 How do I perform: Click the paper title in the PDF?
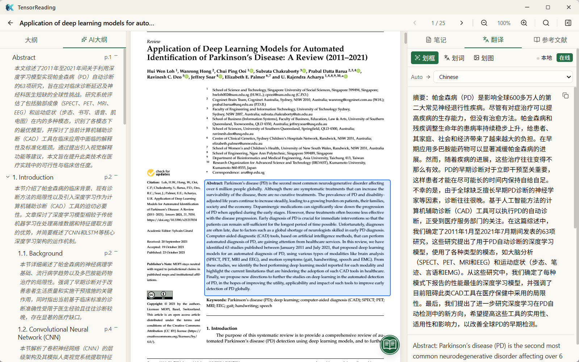[257, 53]
